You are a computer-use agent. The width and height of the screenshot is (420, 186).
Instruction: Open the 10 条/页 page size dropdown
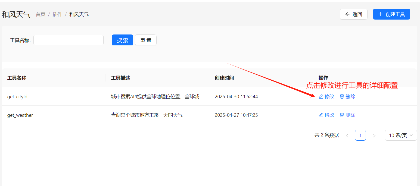coord(401,135)
